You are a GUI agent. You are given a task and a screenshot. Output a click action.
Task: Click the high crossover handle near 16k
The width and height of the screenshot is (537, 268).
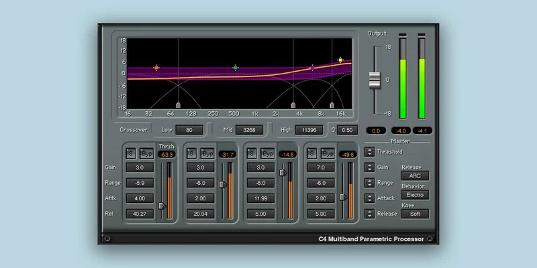click(x=332, y=105)
